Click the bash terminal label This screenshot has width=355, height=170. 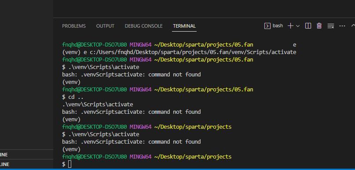coord(278,26)
